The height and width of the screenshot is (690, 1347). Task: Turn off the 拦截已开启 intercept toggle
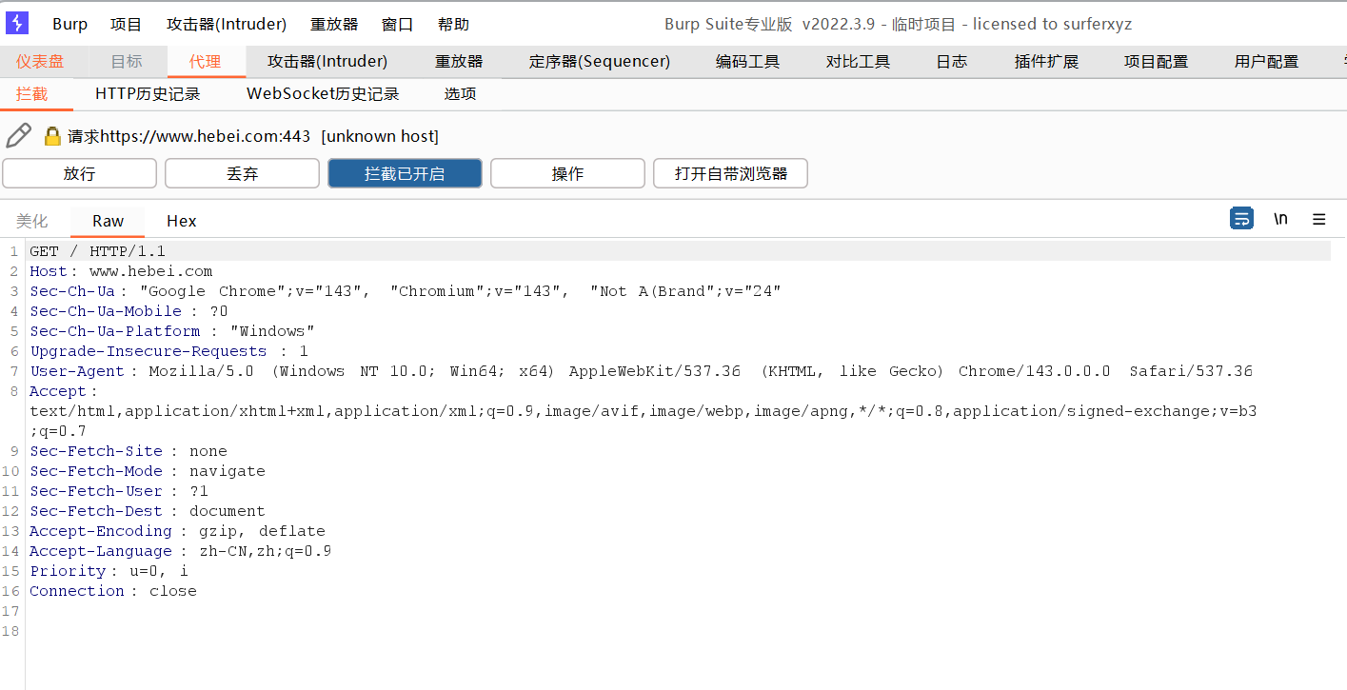tap(405, 173)
